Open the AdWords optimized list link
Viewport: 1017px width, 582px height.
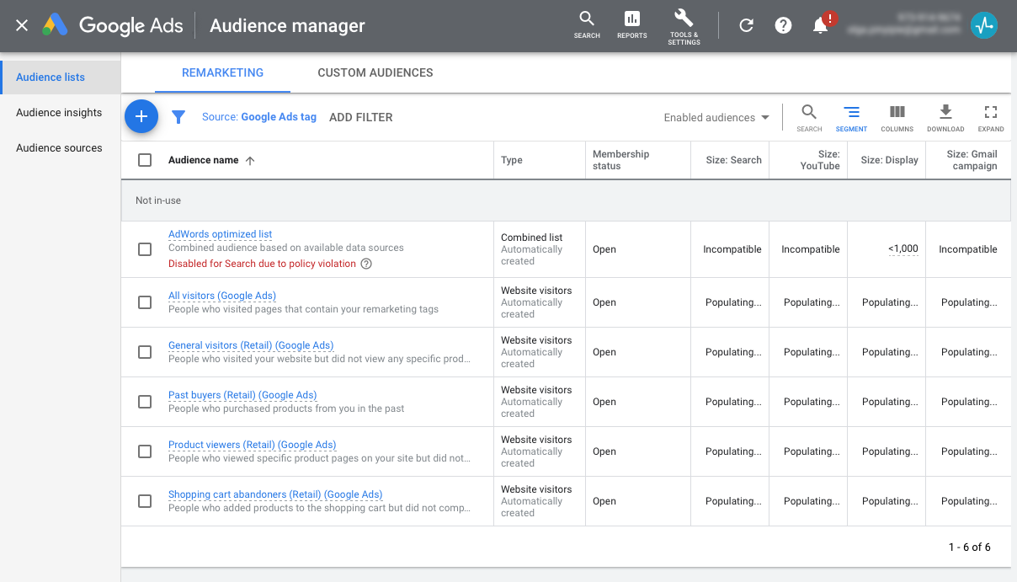(x=221, y=234)
